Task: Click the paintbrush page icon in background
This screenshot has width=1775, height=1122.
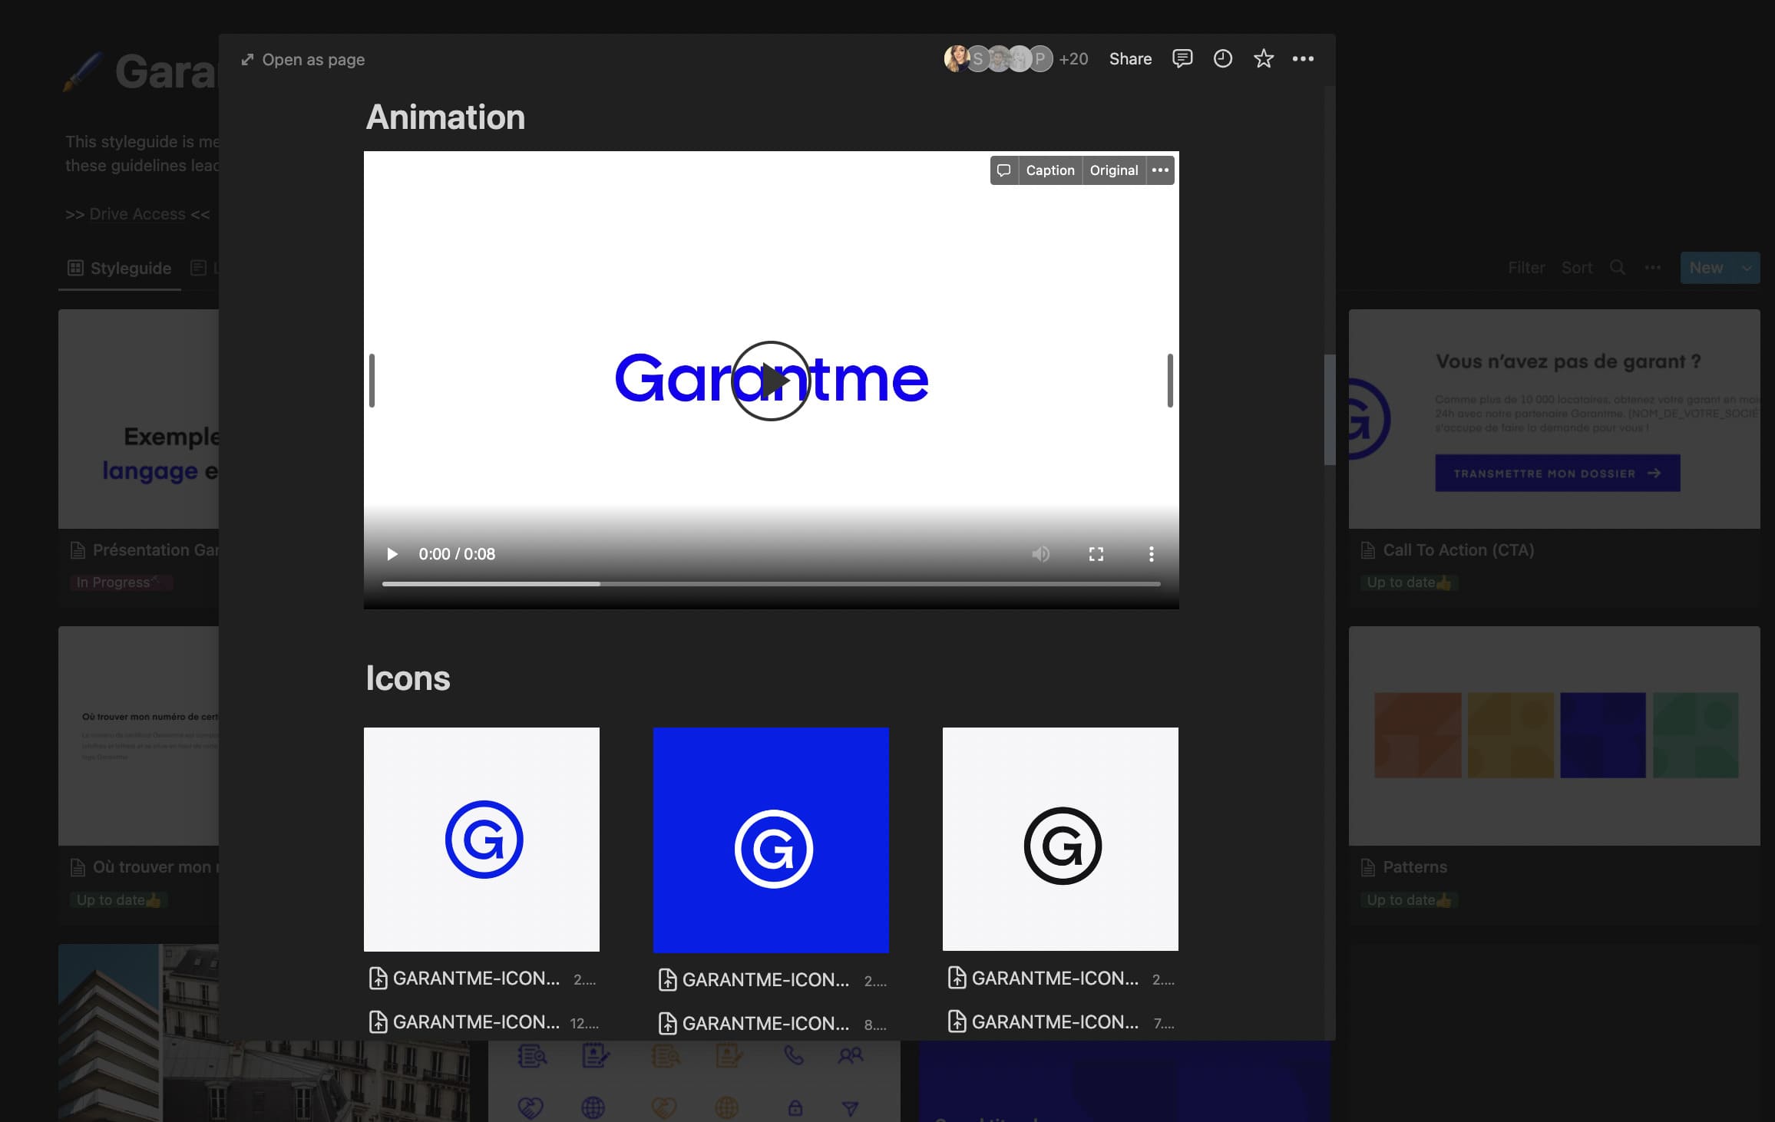Action: (x=82, y=71)
